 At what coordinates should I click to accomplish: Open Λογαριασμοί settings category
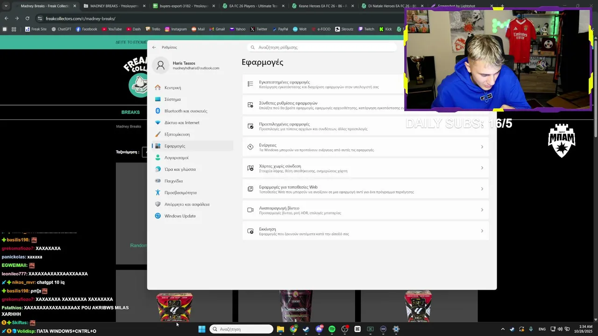point(192,158)
